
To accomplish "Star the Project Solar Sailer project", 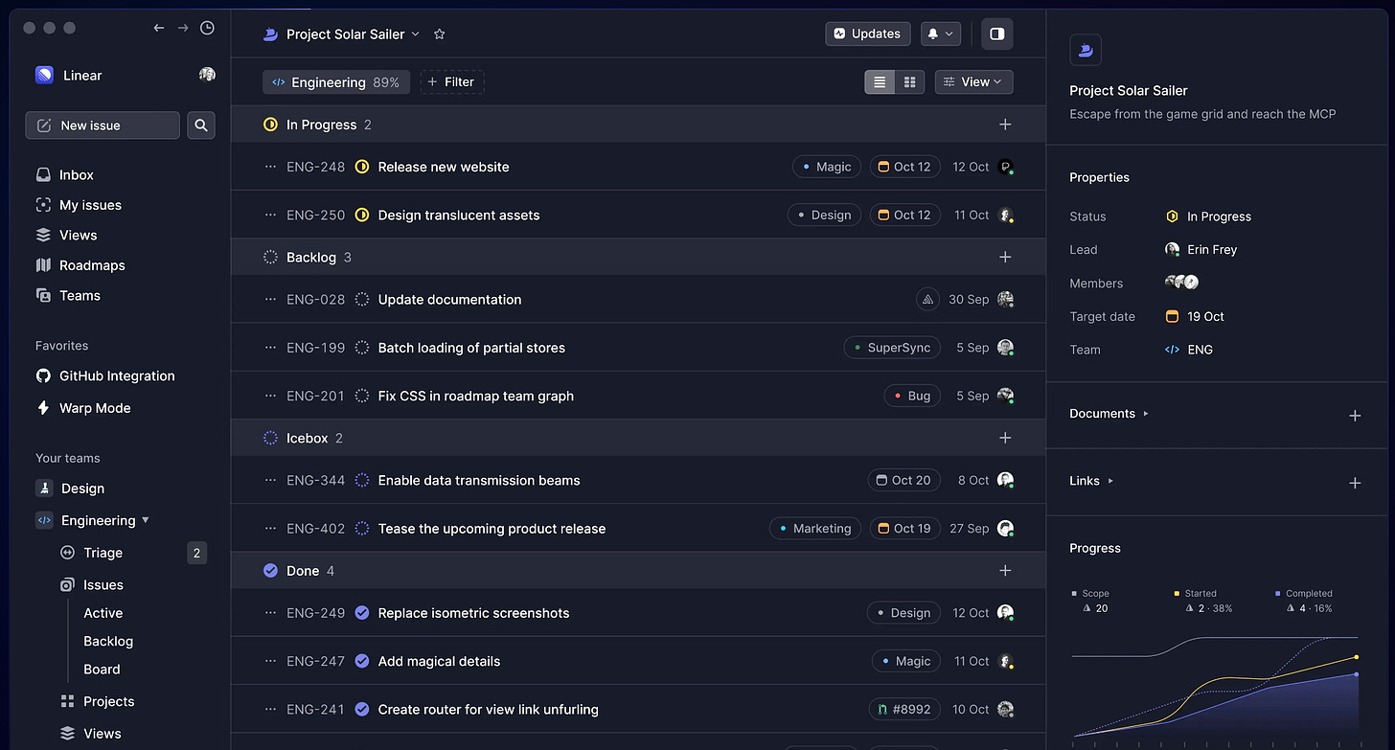I will click(439, 34).
